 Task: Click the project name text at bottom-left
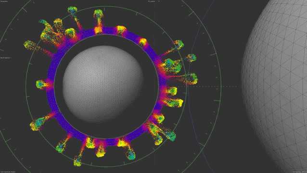[x=8, y=172]
